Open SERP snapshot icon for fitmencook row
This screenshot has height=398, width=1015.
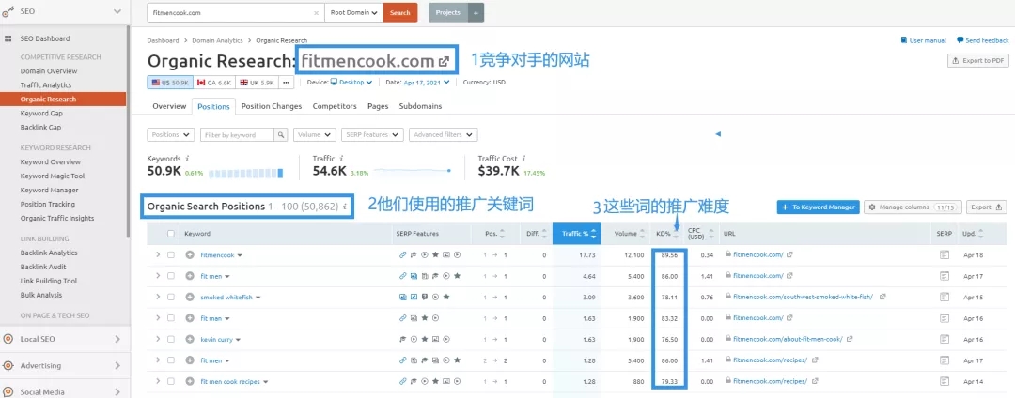[x=945, y=254]
